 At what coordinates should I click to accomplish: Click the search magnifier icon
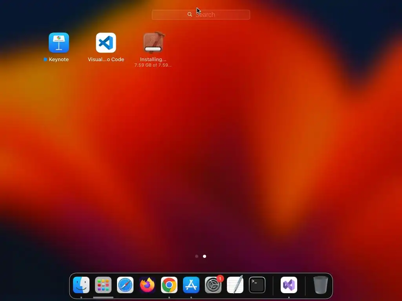coord(190,15)
